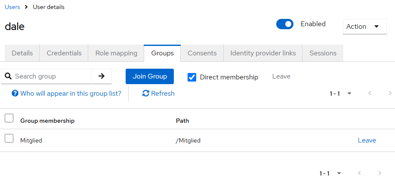Click previous page arrow in bottom pagination

359,173
